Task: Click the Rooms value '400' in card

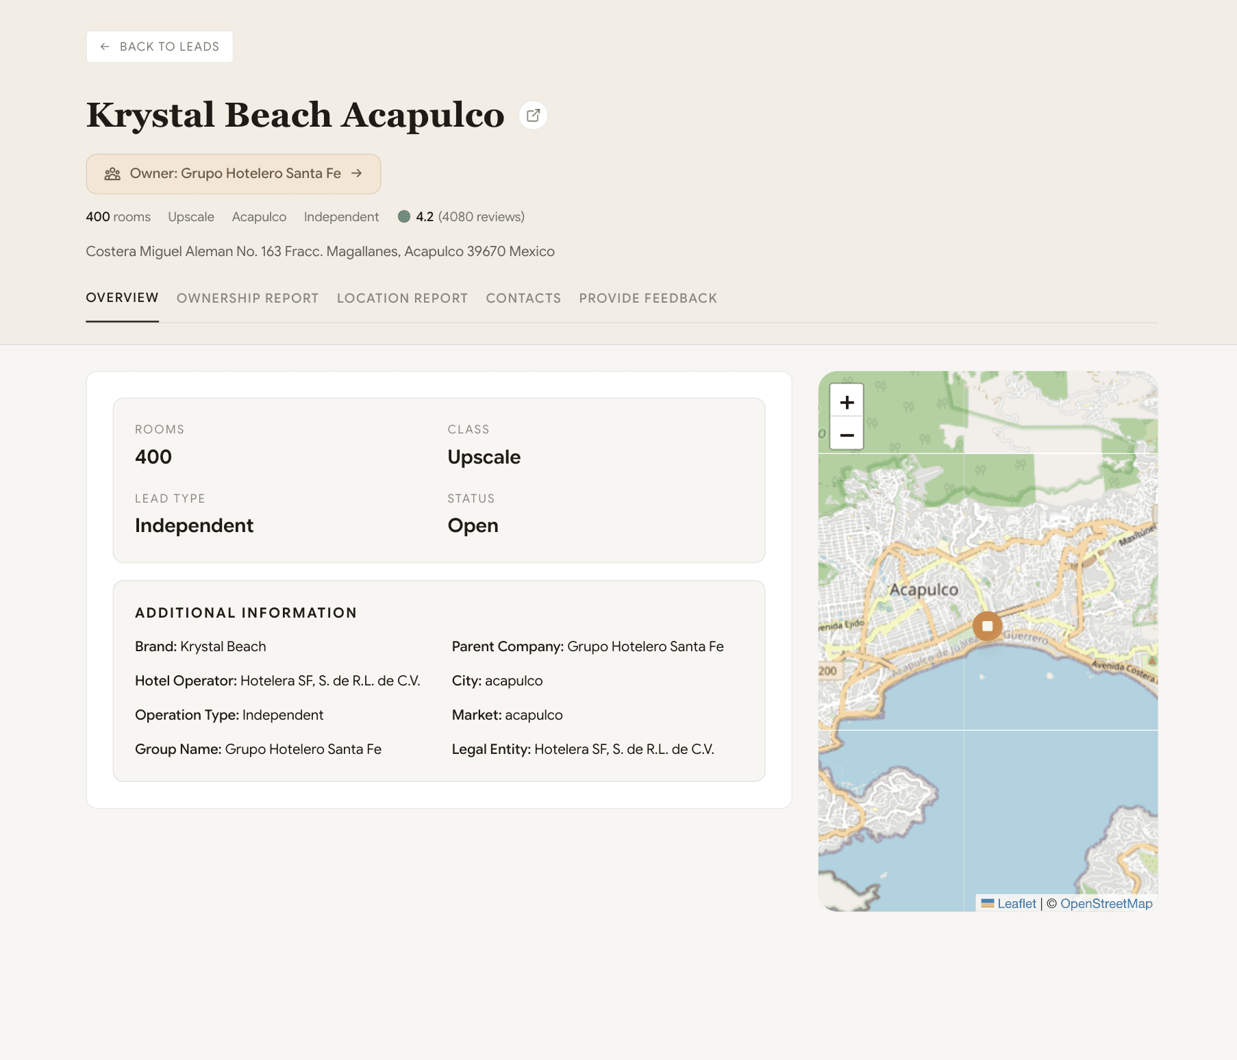Action: [x=153, y=457]
